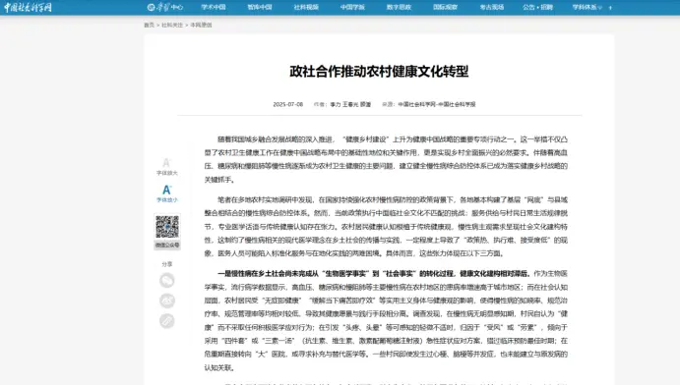This screenshot has width=680, height=385.
Task: Open 社科视频 navigation tab
Action: tap(306, 7)
